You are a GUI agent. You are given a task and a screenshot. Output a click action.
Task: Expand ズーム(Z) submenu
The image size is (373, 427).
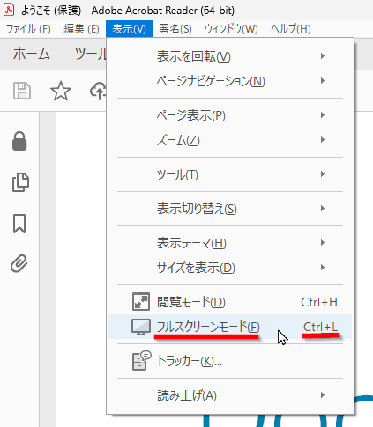(230, 140)
